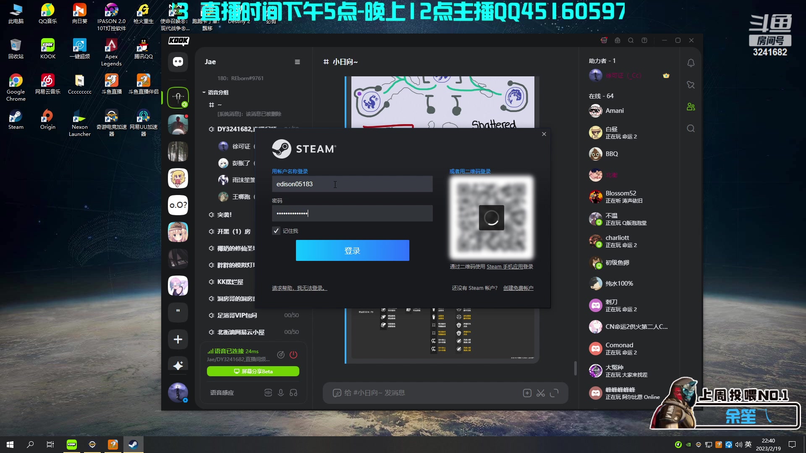Viewport: 806px width, 453px height.
Task: Click the 登录 login button
Action: tap(353, 250)
